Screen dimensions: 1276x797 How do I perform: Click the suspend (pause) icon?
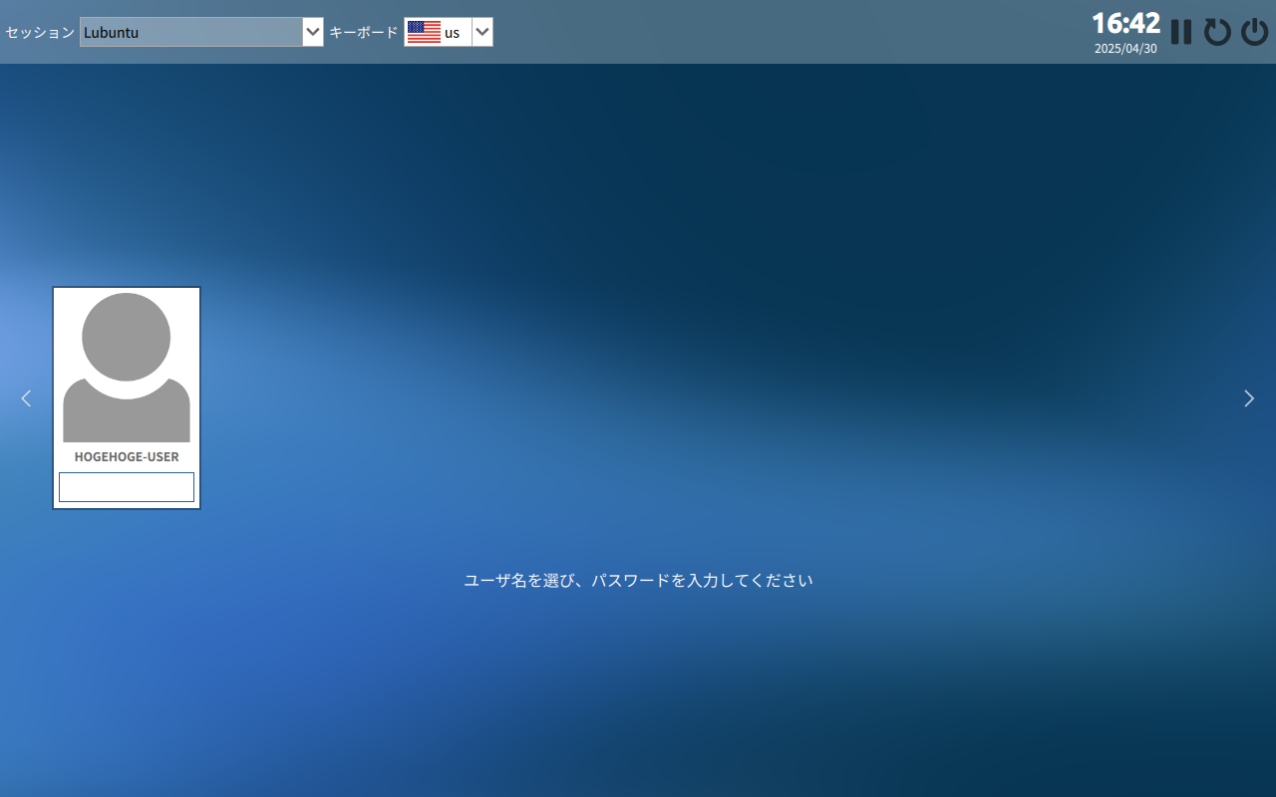1181,32
